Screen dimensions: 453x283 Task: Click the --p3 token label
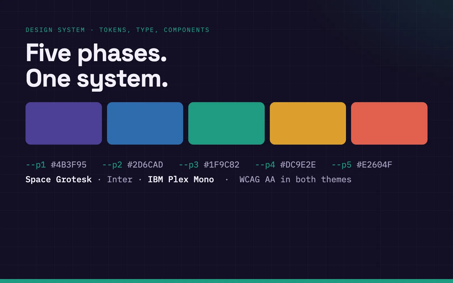point(189,165)
